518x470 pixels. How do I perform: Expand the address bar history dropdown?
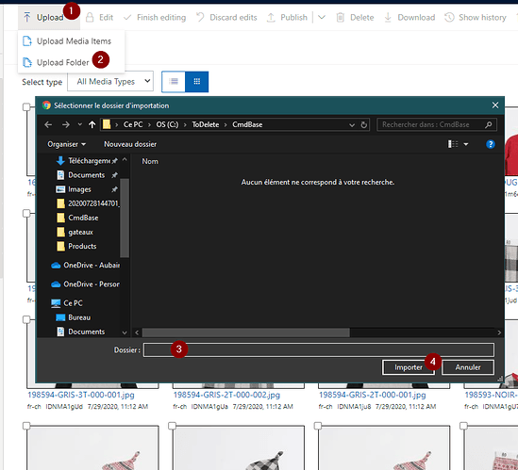click(x=352, y=125)
